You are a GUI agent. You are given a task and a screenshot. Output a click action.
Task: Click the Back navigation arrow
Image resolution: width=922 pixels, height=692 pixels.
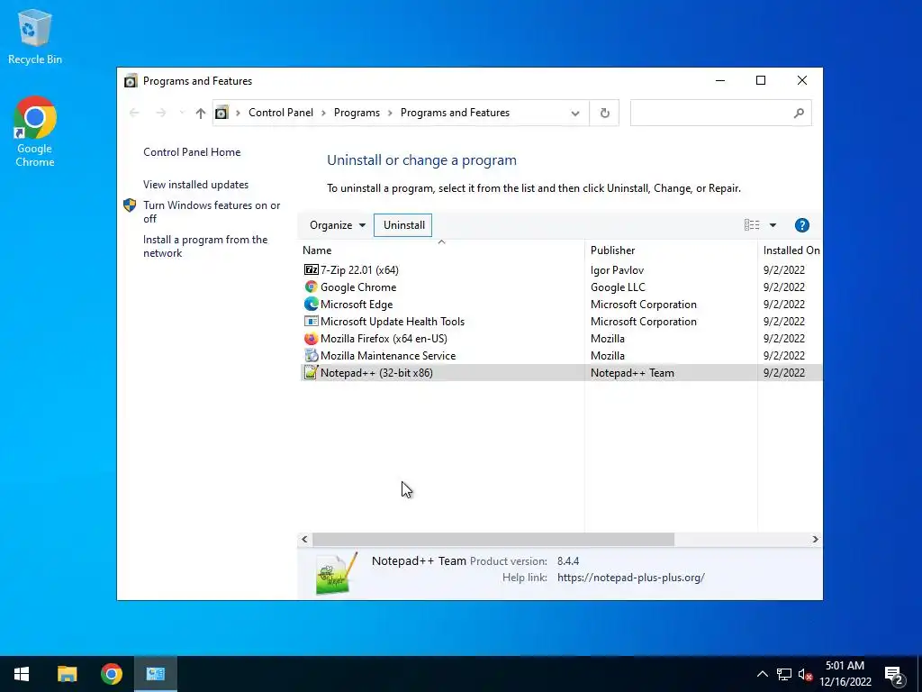click(134, 113)
